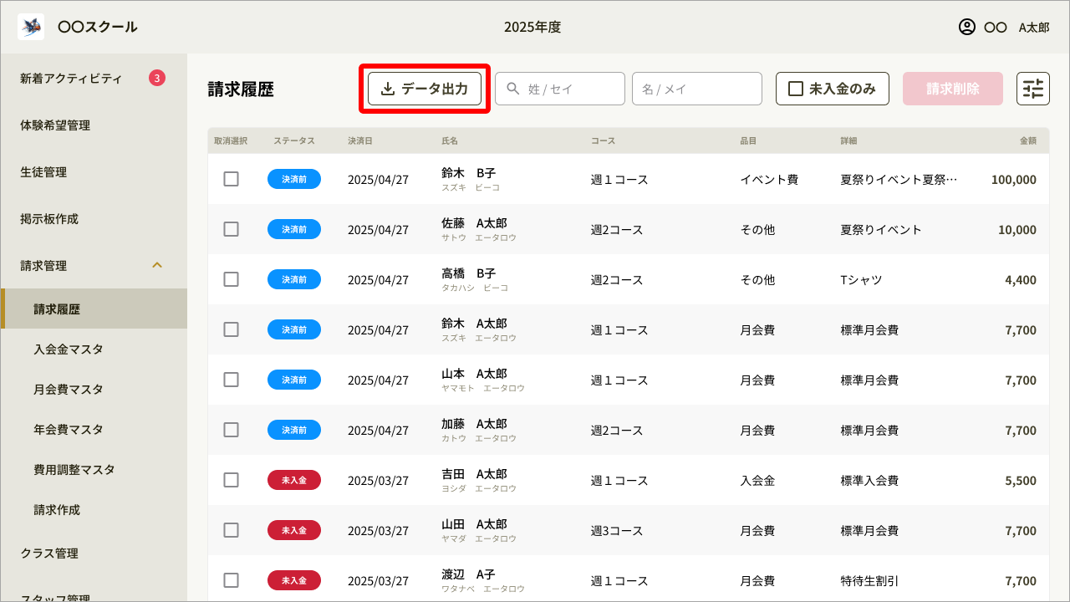The width and height of the screenshot is (1070, 602).
Task: Click the データ出力 export button
Action: pyautogui.click(x=424, y=88)
